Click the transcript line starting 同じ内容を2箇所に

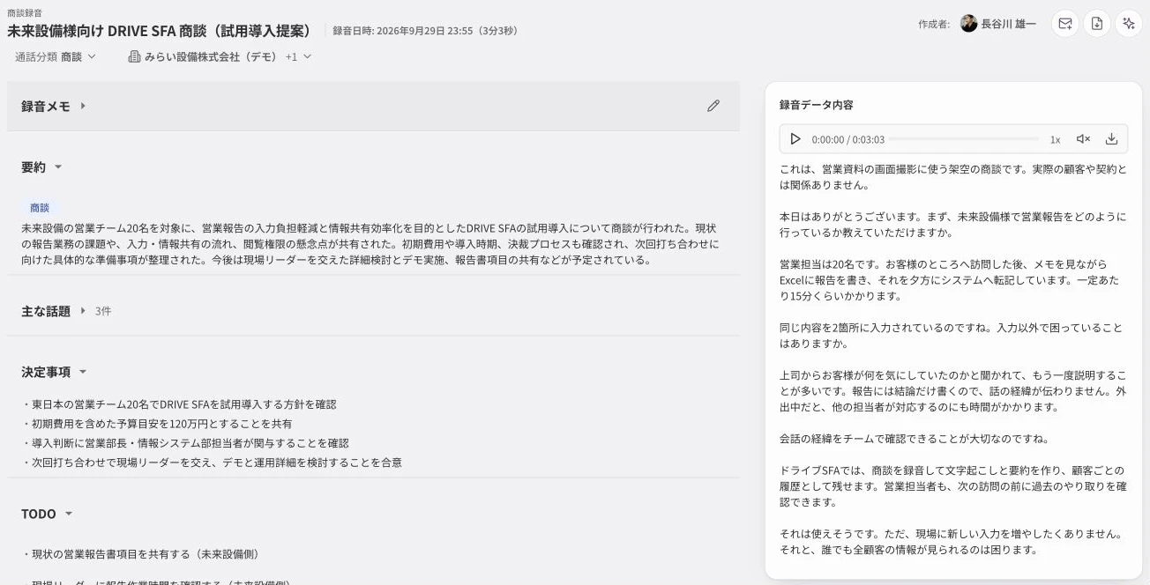tap(953, 336)
